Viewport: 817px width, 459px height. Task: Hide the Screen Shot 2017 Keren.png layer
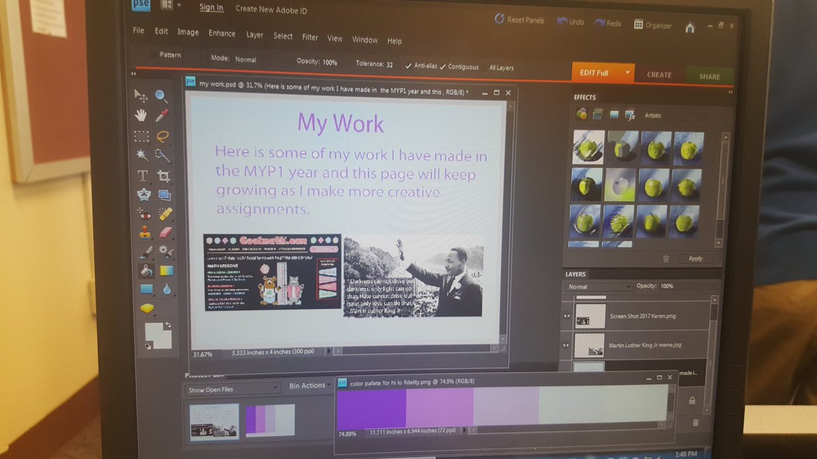[566, 316]
